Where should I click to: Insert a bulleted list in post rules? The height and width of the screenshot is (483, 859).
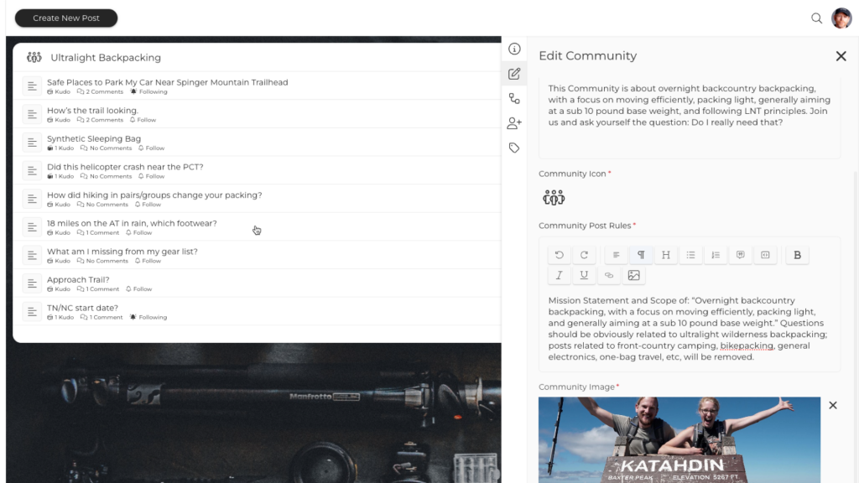pos(690,255)
